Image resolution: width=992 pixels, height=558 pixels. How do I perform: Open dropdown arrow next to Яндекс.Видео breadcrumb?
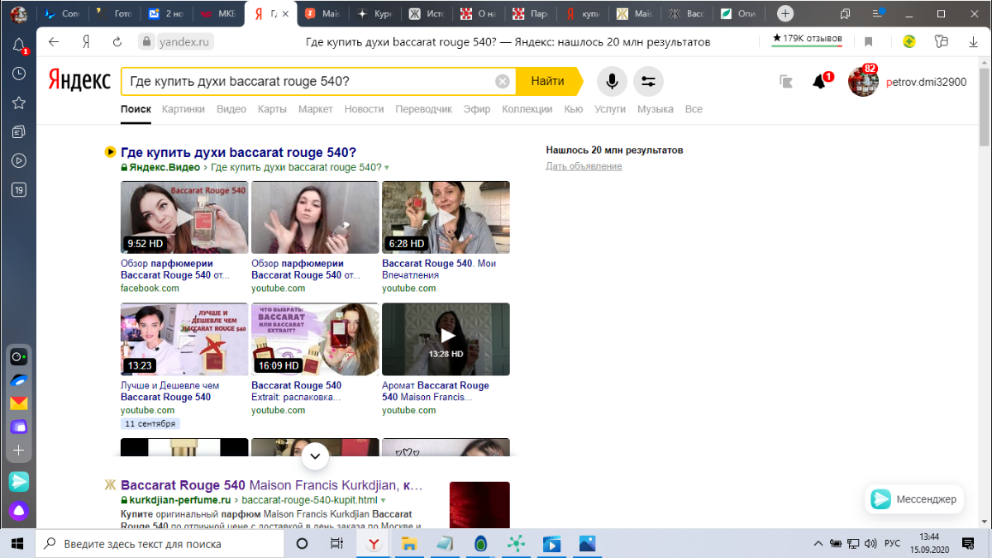tap(387, 168)
